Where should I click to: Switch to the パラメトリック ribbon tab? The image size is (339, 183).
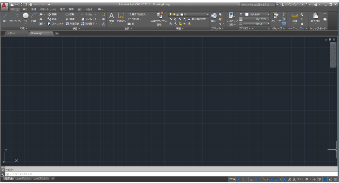click(48, 9)
